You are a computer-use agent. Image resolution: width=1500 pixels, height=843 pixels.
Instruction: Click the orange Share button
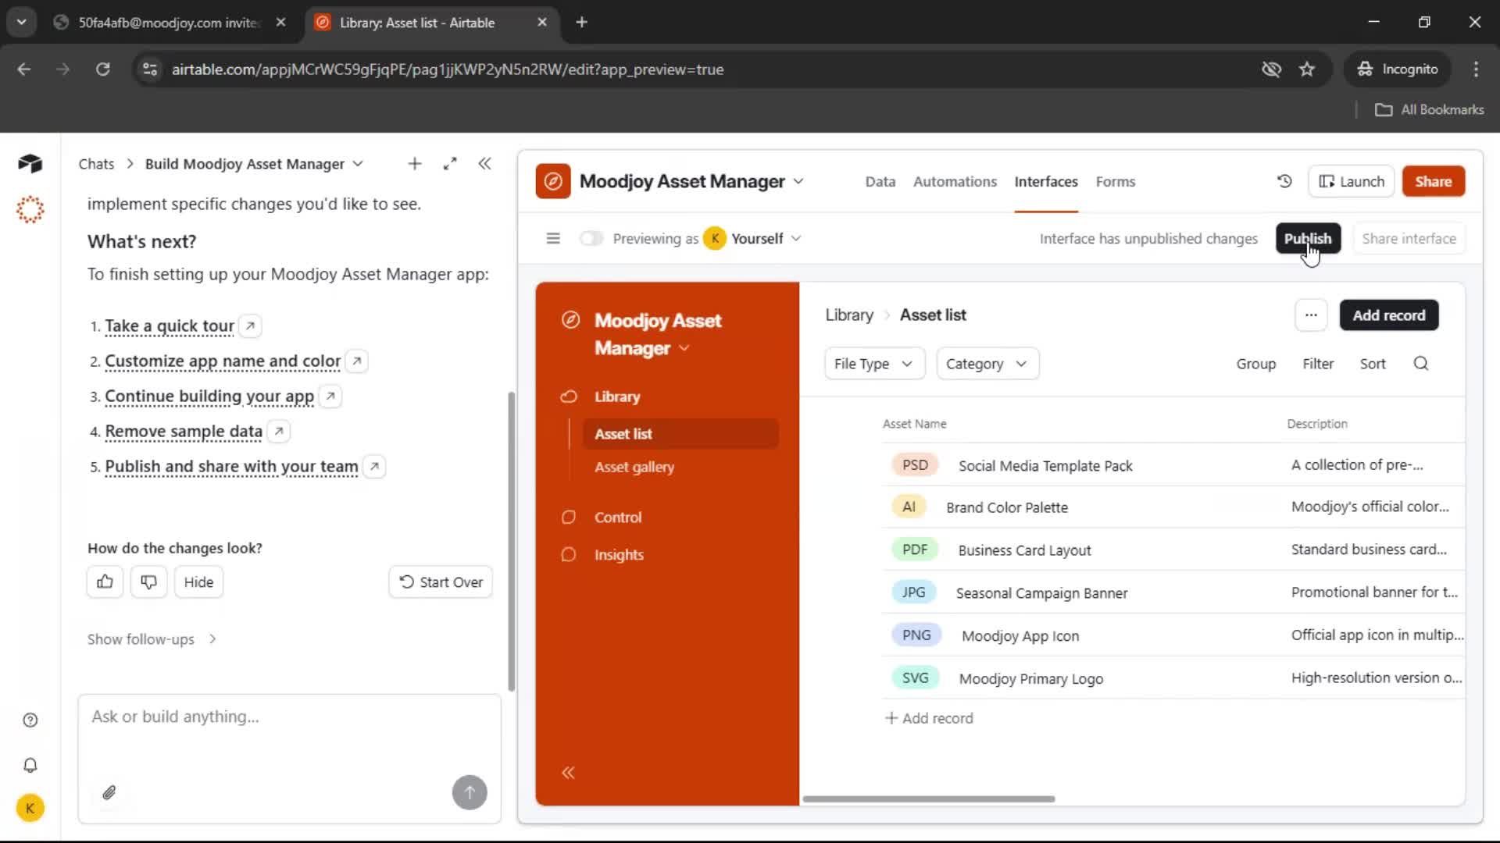tap(1433, 181)
